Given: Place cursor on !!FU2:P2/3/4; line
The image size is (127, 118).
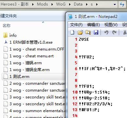Looking at the screenshot, I should pos(96,104).
